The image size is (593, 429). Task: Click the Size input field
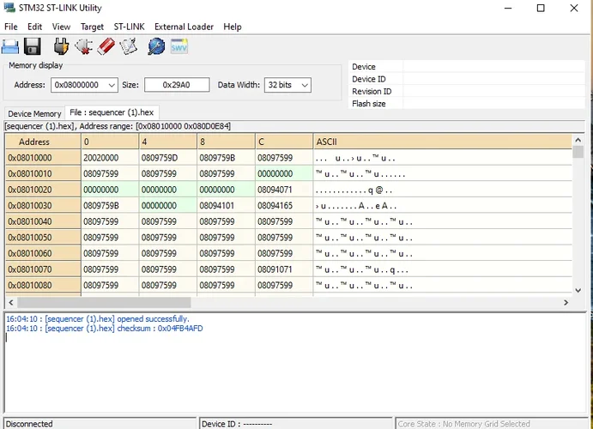coord(177,85)
